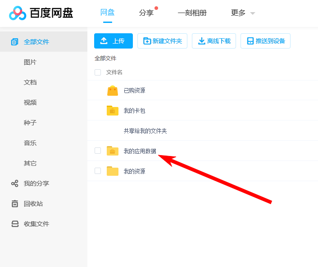Screen dimensions: 318x267
Task: Click the 收集文件 inbox icon
Action: pyautogui.click(x=15, y=224)
